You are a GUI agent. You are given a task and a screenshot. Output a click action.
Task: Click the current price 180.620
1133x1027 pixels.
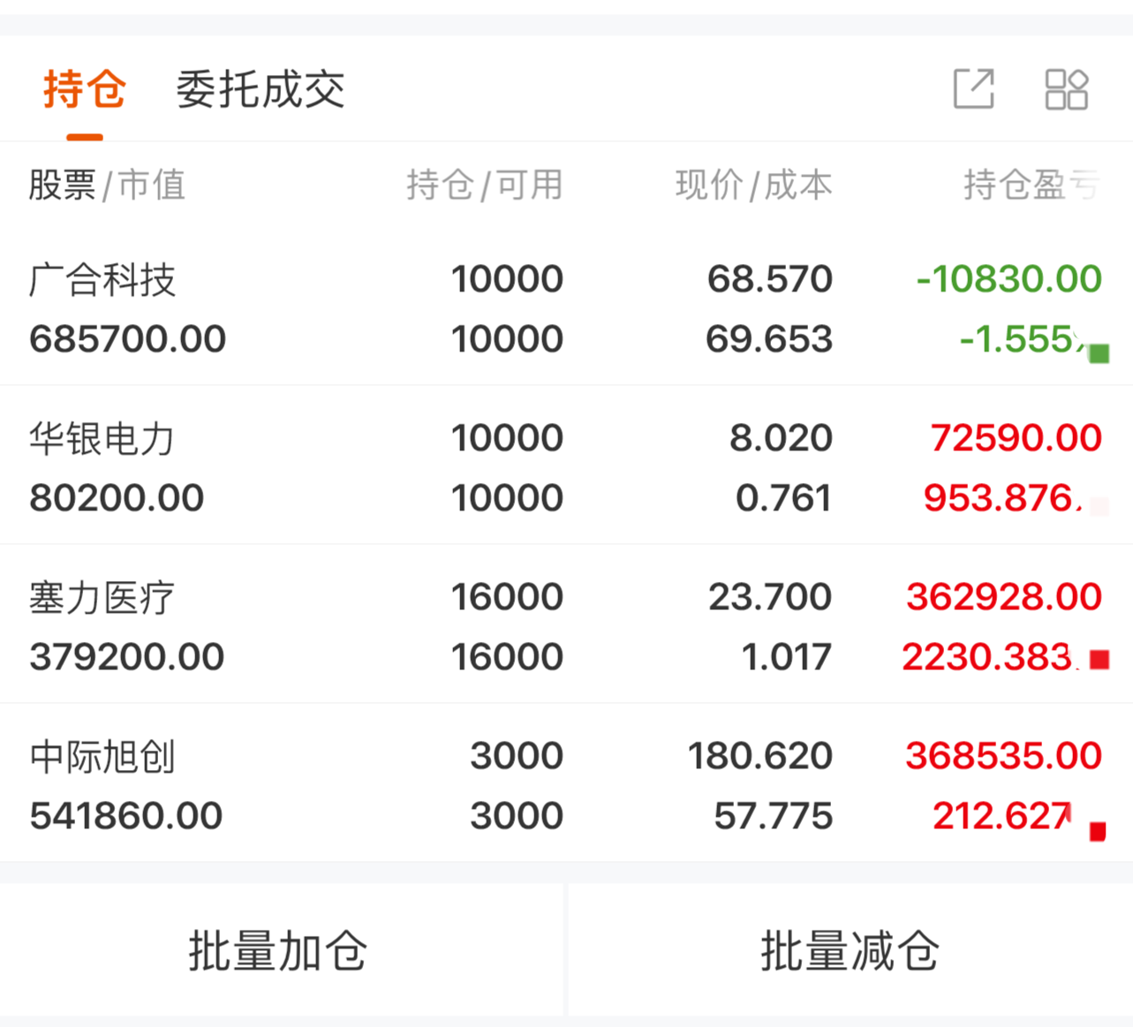[760, 756]
